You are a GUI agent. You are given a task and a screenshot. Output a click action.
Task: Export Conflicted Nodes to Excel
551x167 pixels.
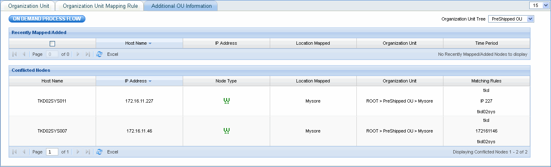[112, 152]
